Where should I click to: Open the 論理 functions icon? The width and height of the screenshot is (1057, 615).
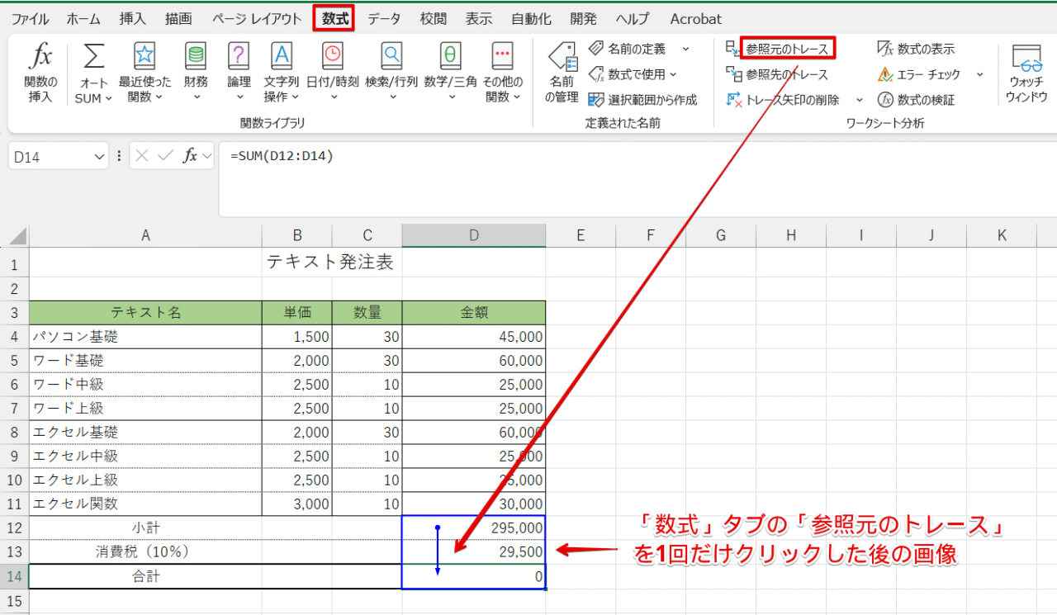(239, 56)
